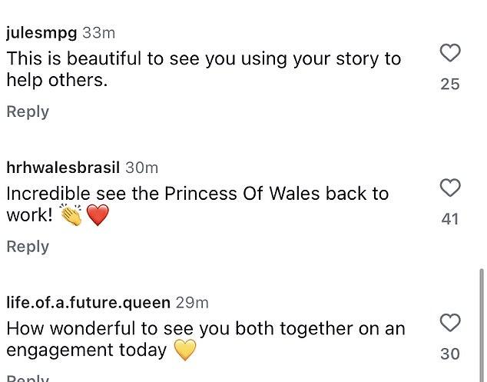Reply to julesmpg's comment

pos(28,111)
